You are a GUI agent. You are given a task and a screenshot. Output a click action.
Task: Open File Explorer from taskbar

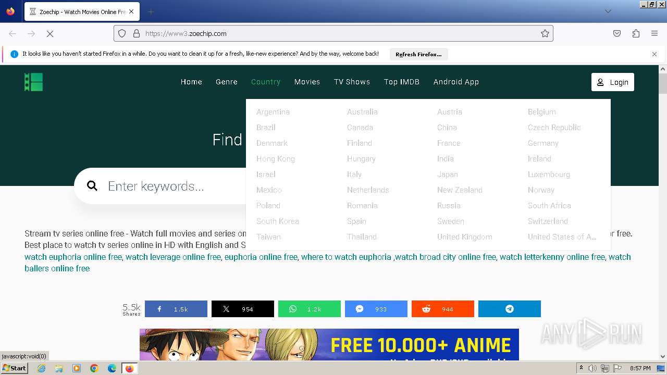(x=59, y=368)
